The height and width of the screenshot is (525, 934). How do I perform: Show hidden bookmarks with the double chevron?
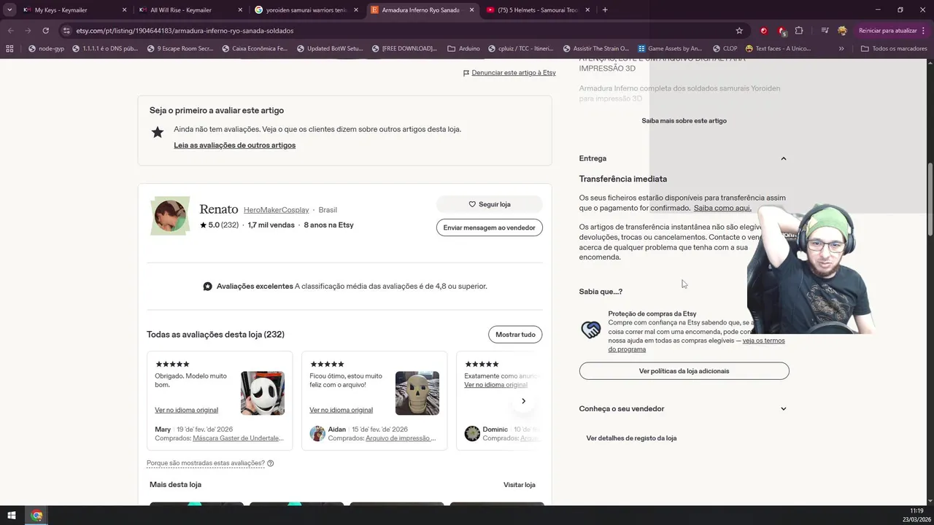841,49
